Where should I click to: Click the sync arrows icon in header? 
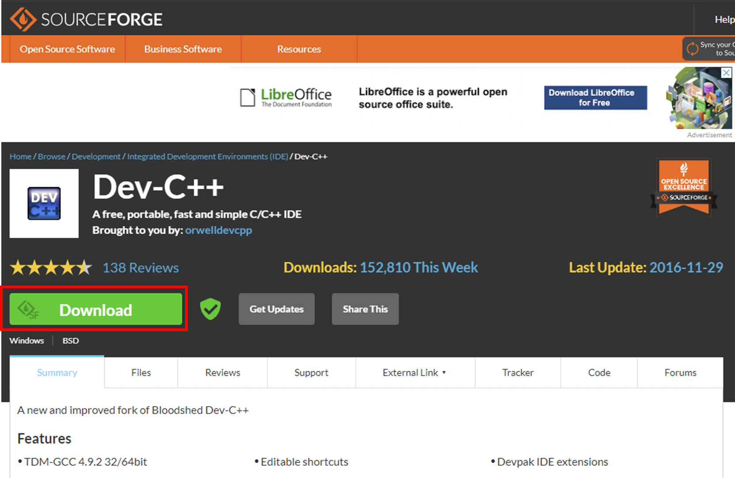(692, 49)
